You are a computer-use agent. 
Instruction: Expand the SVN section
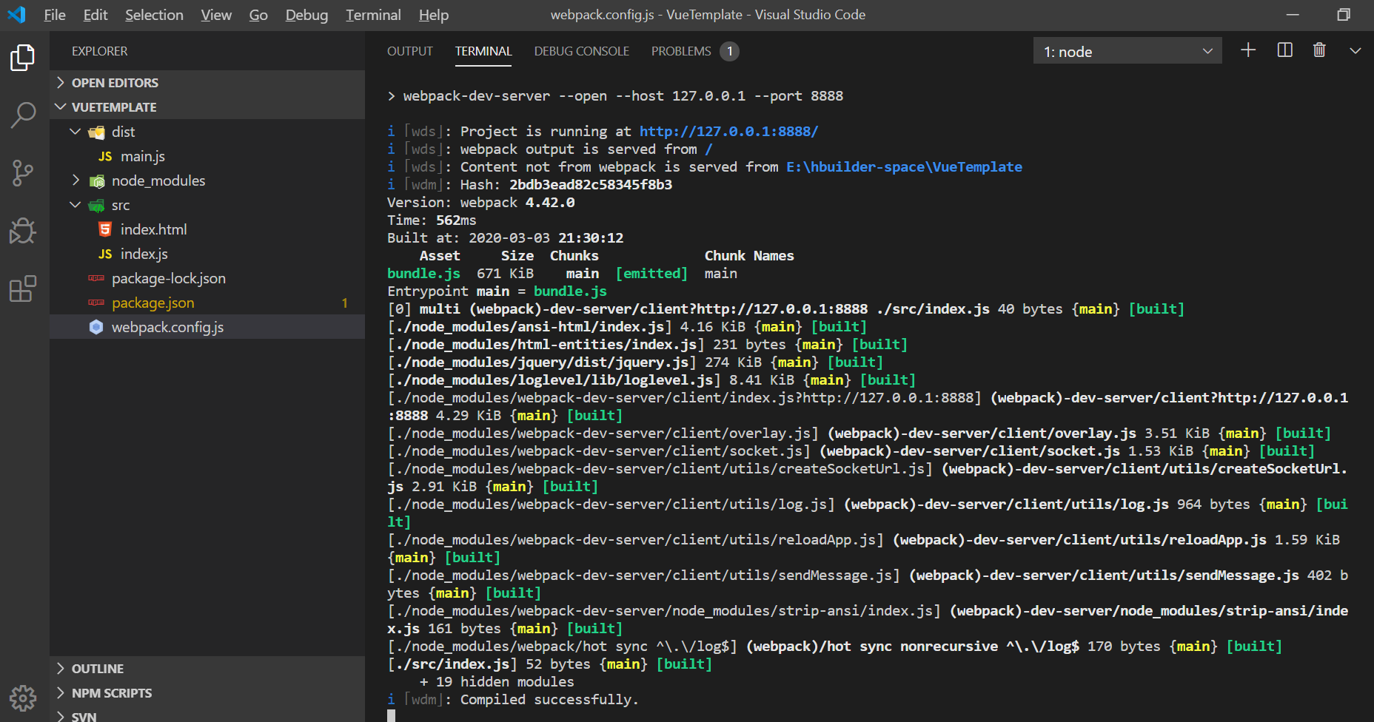click(x=61, y=715)
